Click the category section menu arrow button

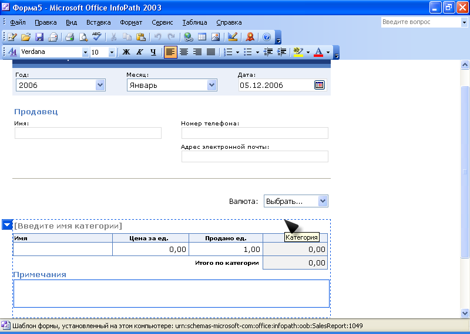(7, 224)
